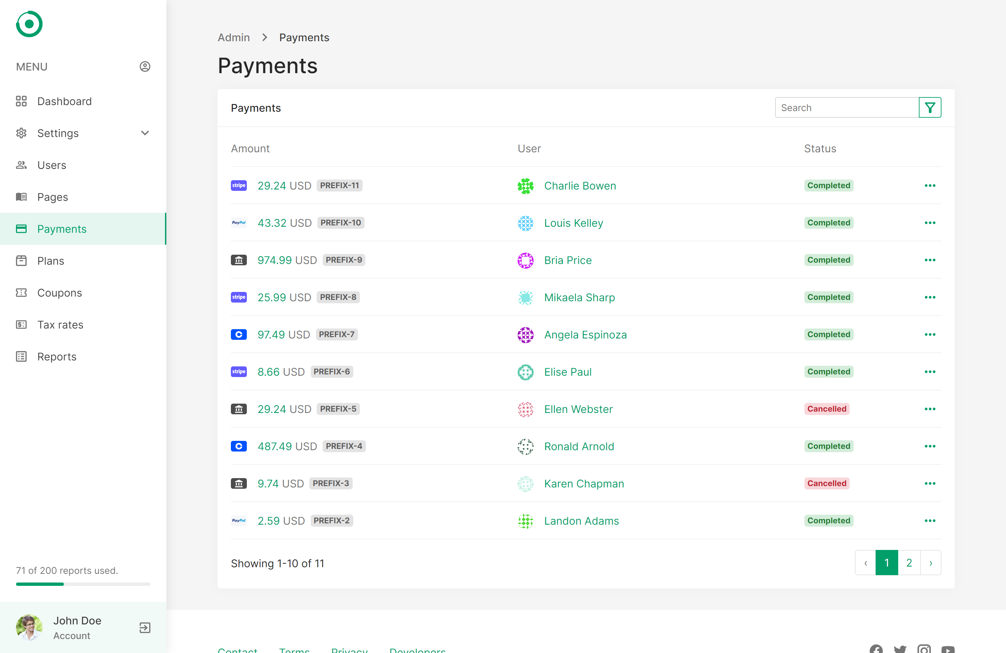Click the Coinbase icon on the PREFIX-7 payment
The image size is (1006, 653).
coord(239,334)
